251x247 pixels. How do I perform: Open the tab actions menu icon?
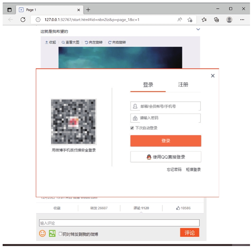click(9, 10)
